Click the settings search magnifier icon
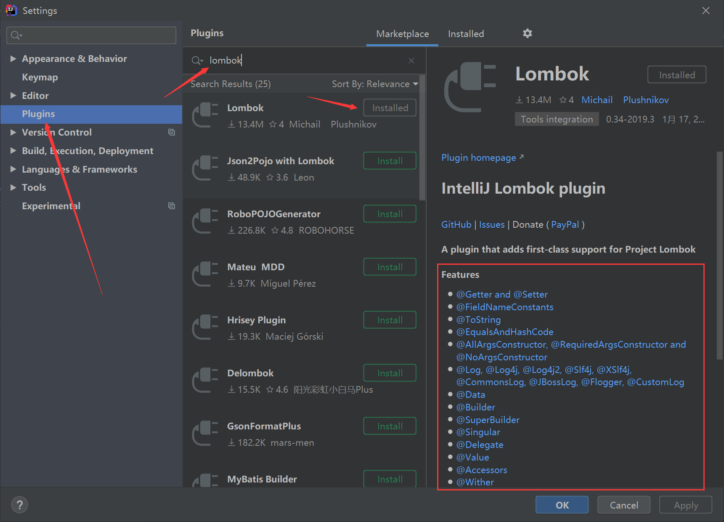The width and height of the screenshot is (724, 522). coord(16,35)
